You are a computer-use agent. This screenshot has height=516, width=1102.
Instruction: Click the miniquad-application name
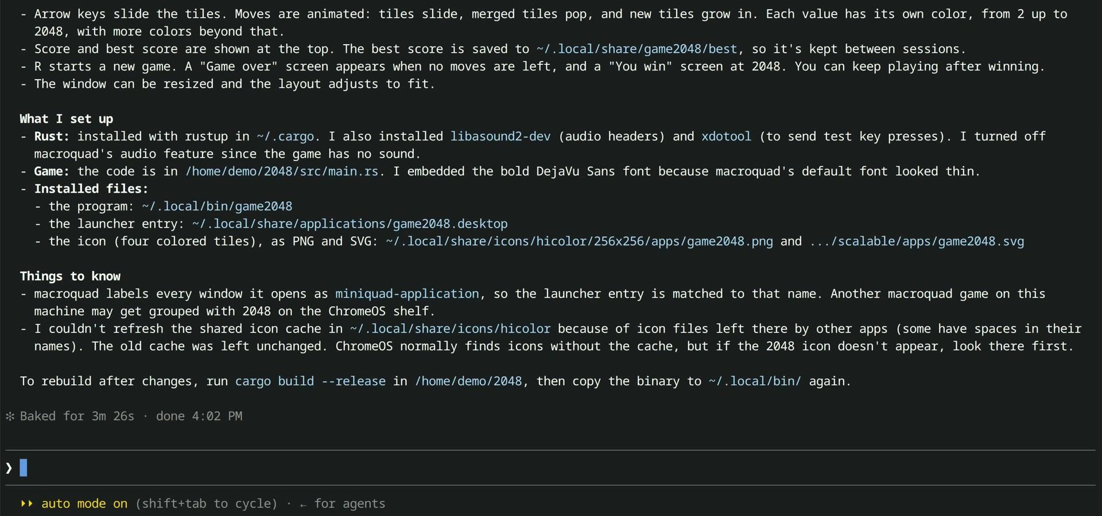407,294
